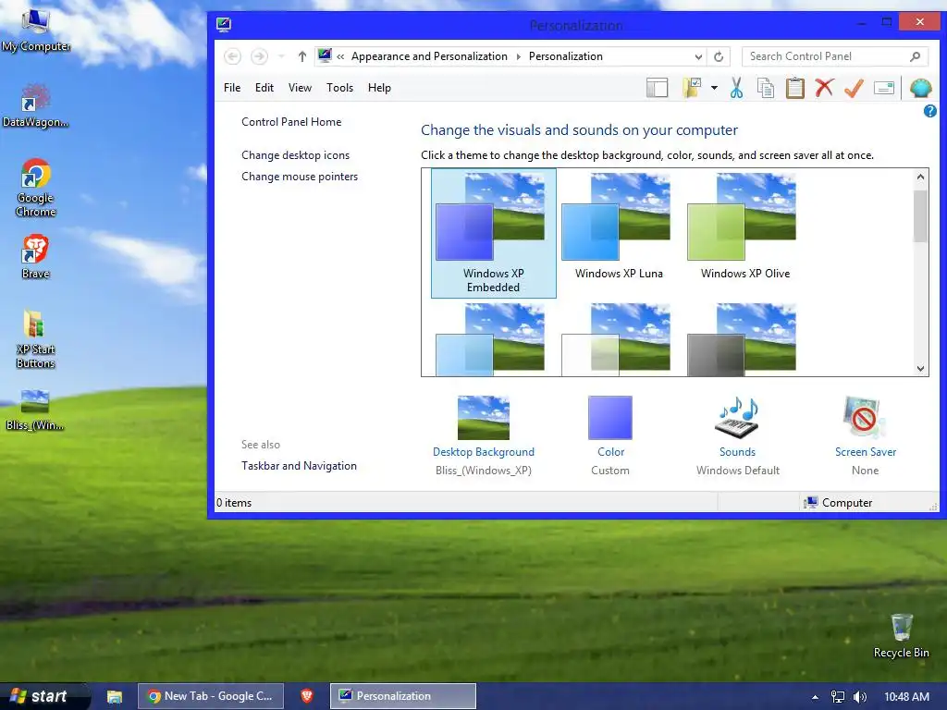Open the volume speaker tray icon
The width and height of the screenshot is (947, 710).
point(860,697)
